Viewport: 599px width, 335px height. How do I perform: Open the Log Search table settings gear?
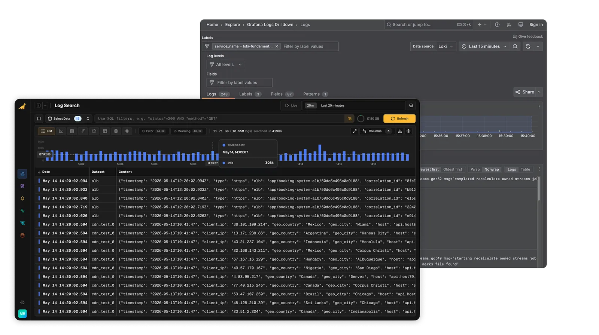pyautogui.click(x=408, y=131)
